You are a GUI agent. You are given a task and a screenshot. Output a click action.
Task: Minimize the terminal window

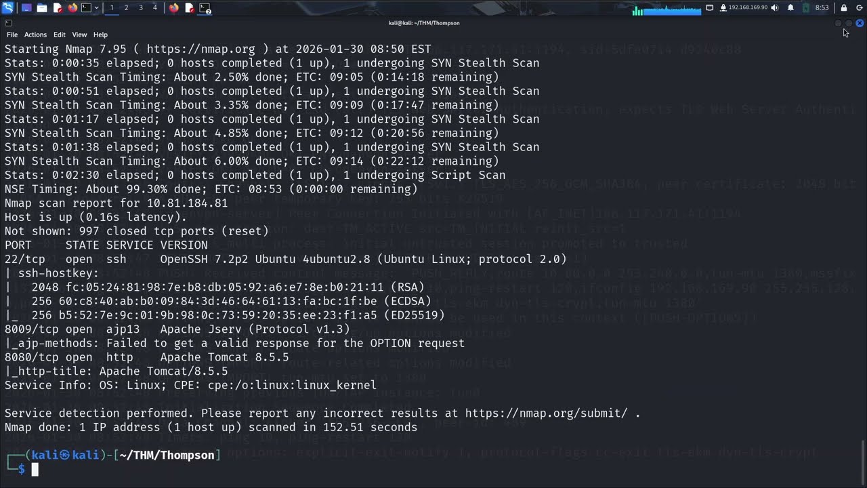coord(838,23)
